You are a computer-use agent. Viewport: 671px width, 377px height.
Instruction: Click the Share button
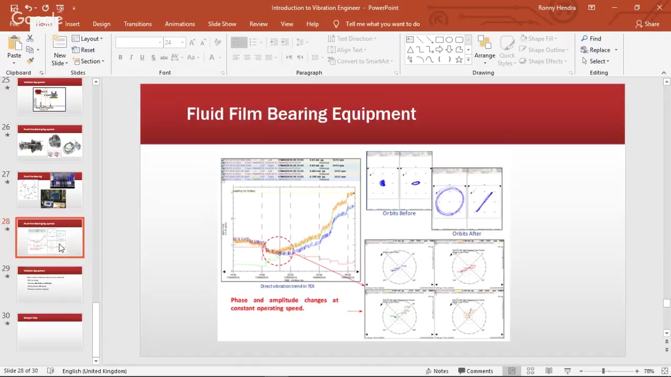(x=647, y=24)
